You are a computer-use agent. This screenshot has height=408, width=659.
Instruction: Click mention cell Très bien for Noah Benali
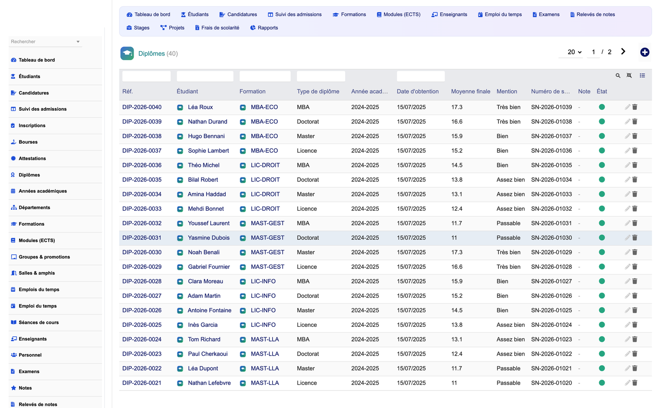(509, 253)
